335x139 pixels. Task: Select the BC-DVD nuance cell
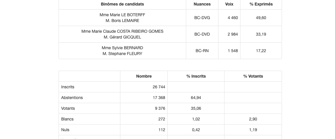pyautogui.click(x=202, y=34)
